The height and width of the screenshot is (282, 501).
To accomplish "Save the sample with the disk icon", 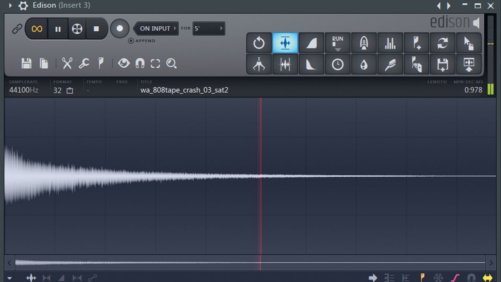I will tap(27, 63).
